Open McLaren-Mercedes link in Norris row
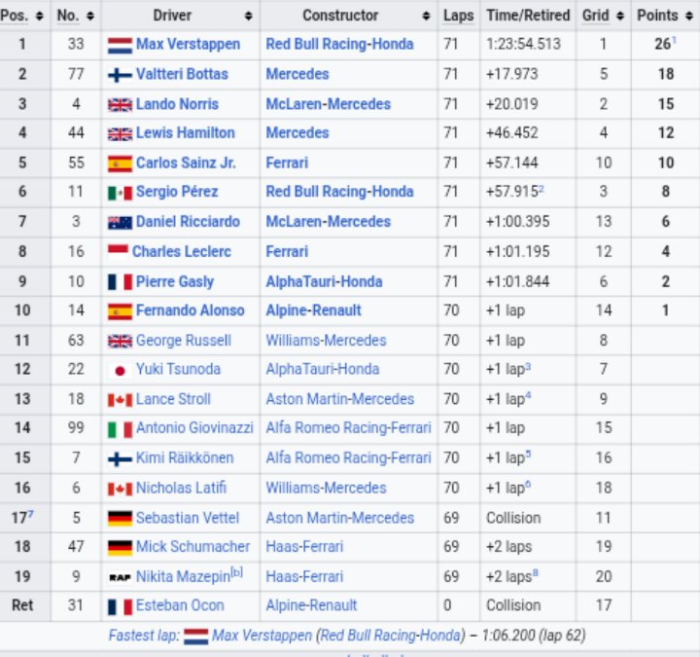700x657 pixels. point(329,104)
